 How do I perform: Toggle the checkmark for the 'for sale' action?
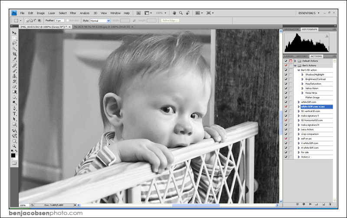[286, 152]
